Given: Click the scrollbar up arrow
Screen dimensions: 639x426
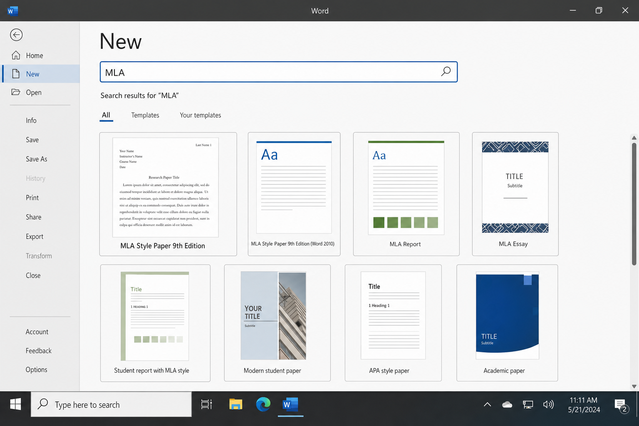Looking at the screenshot, I should (634, 138).
